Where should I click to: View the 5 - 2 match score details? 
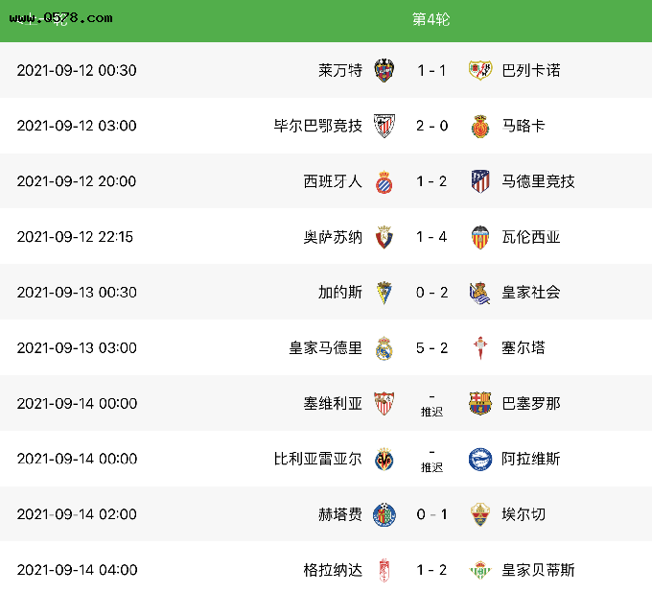click(432, 348)
